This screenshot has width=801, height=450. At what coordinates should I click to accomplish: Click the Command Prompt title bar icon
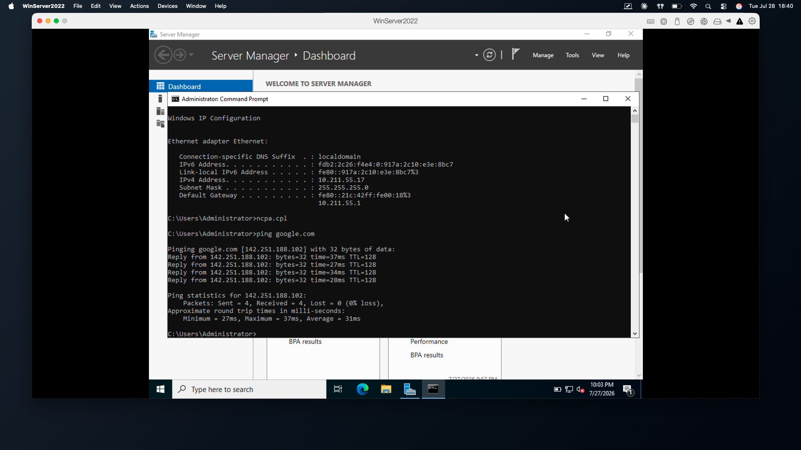[175, 99]
